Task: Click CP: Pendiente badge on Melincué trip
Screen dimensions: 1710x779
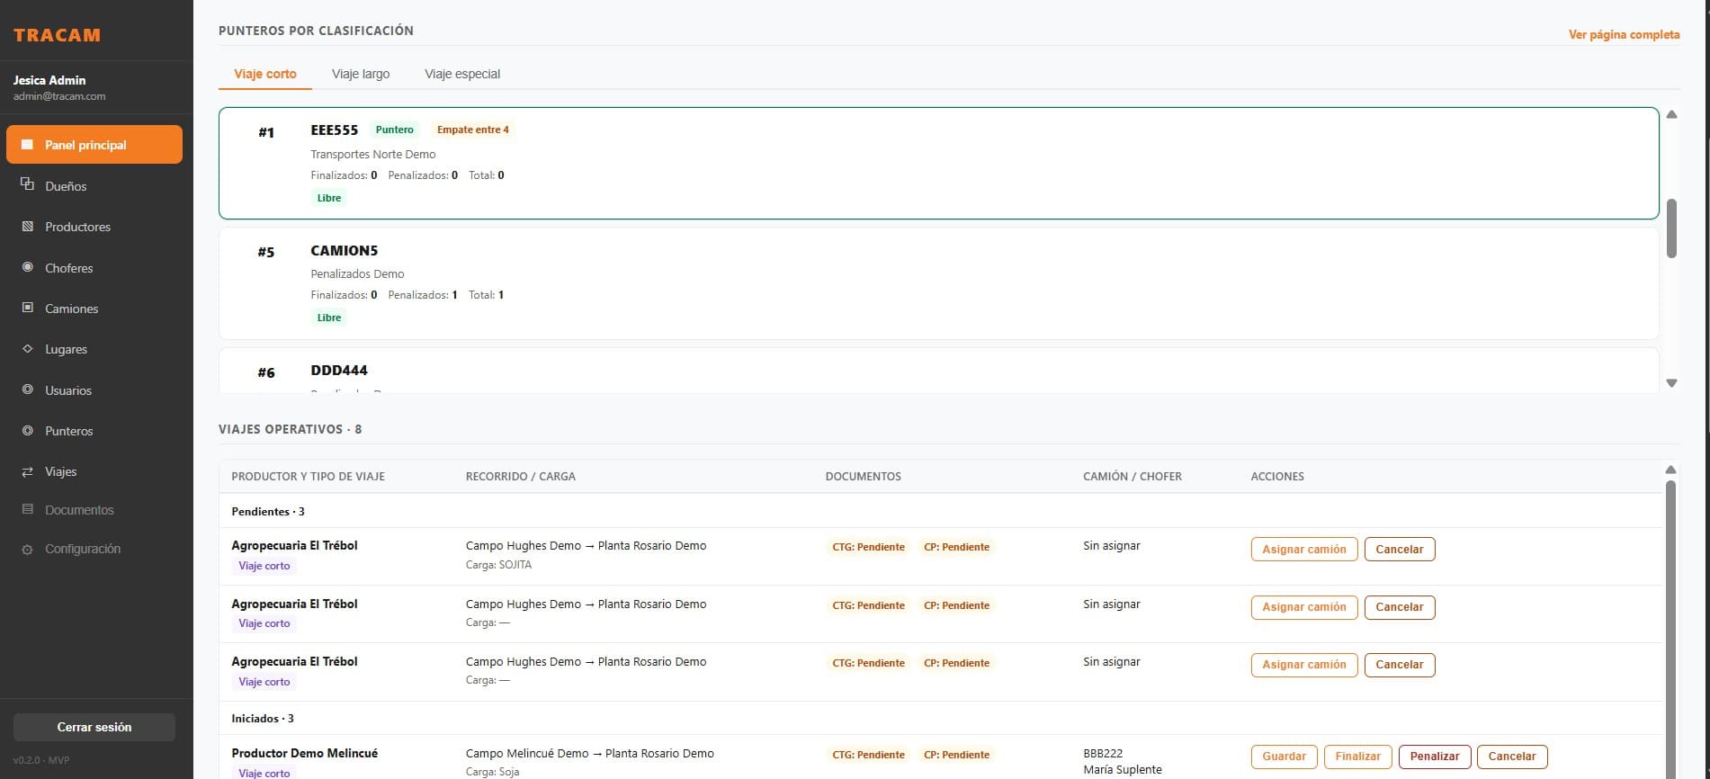Action: click(x=956, y=755)
